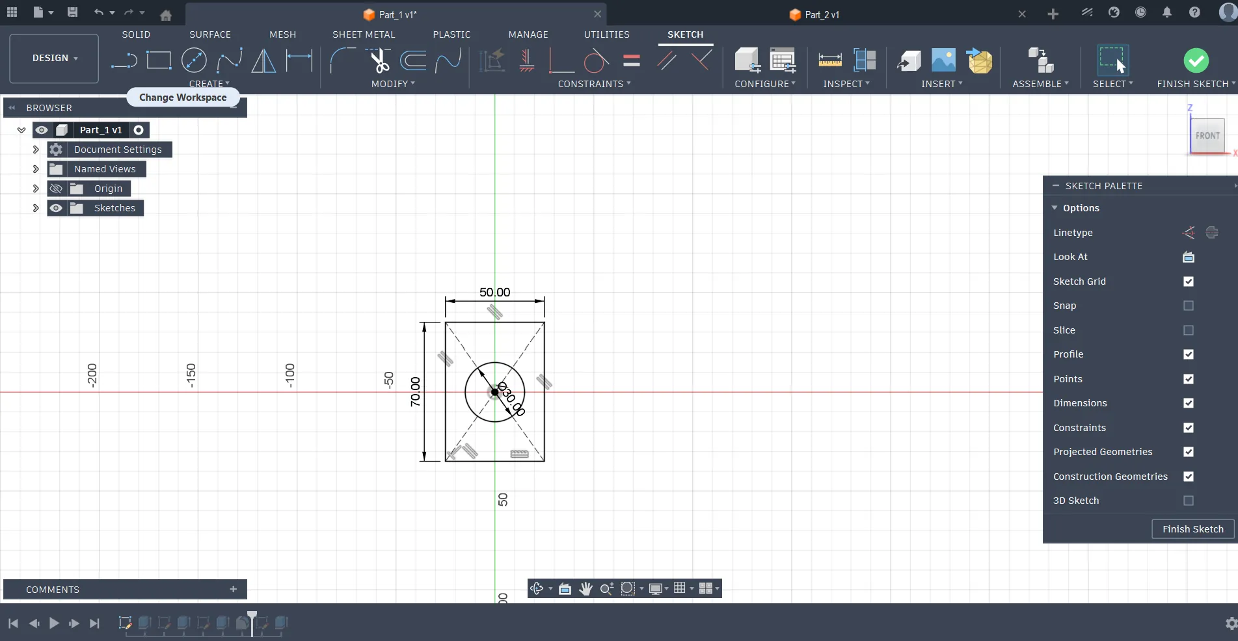Choose the Mirror tool
This screenshot has height=641, width=1238.
click(263, 61)
